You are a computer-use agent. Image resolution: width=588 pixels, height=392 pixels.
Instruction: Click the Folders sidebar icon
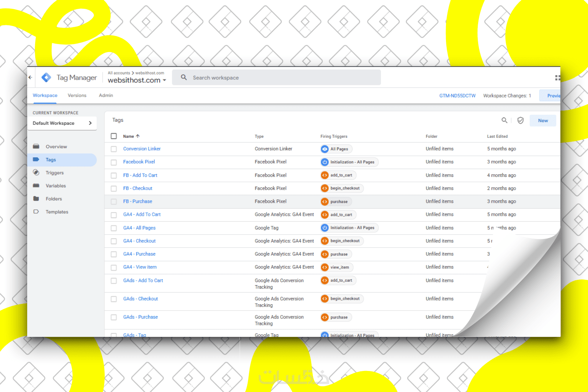(36, 199)
